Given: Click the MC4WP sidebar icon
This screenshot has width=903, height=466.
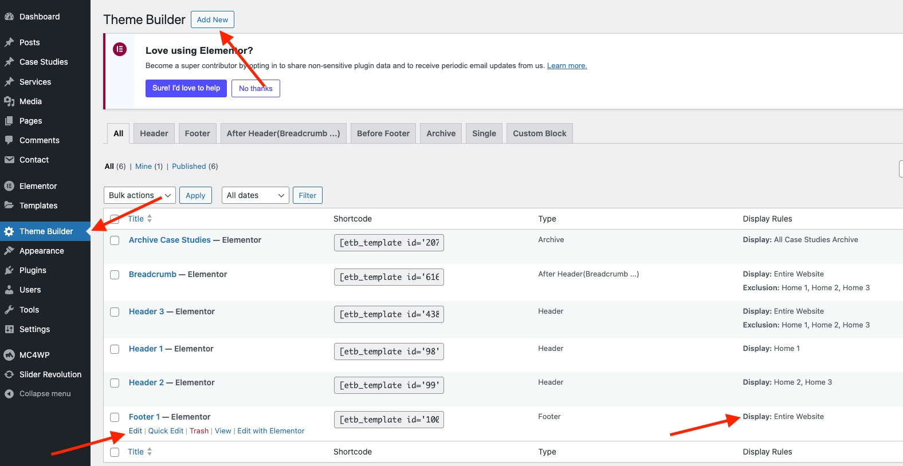Looking at the screenshot, I should 9,355.
